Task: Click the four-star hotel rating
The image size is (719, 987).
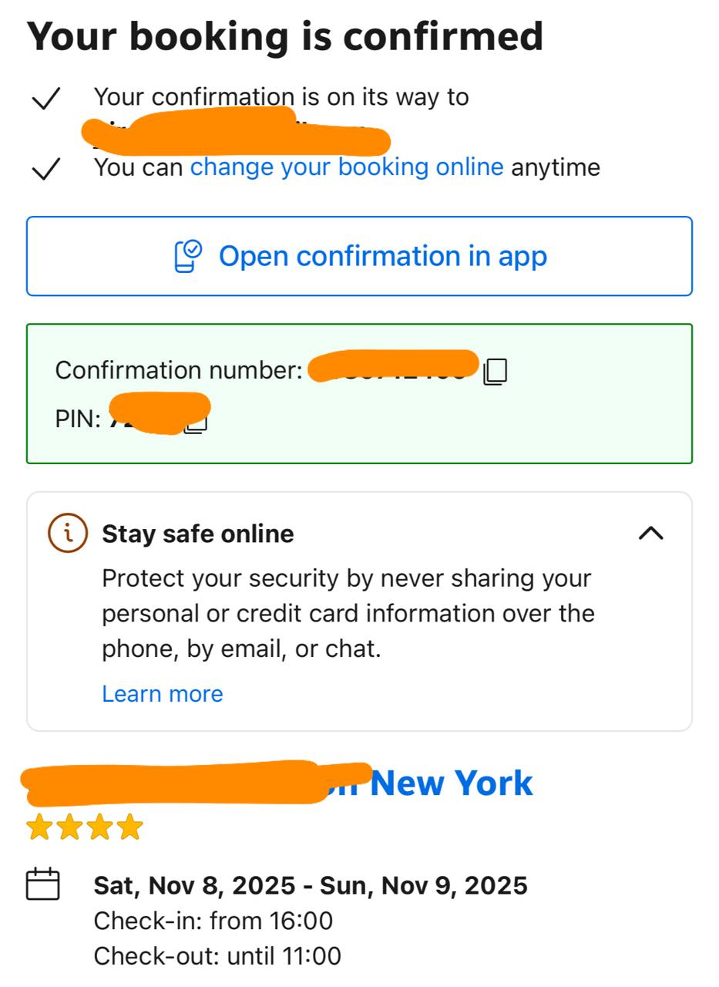Action: tap(85, 827)
